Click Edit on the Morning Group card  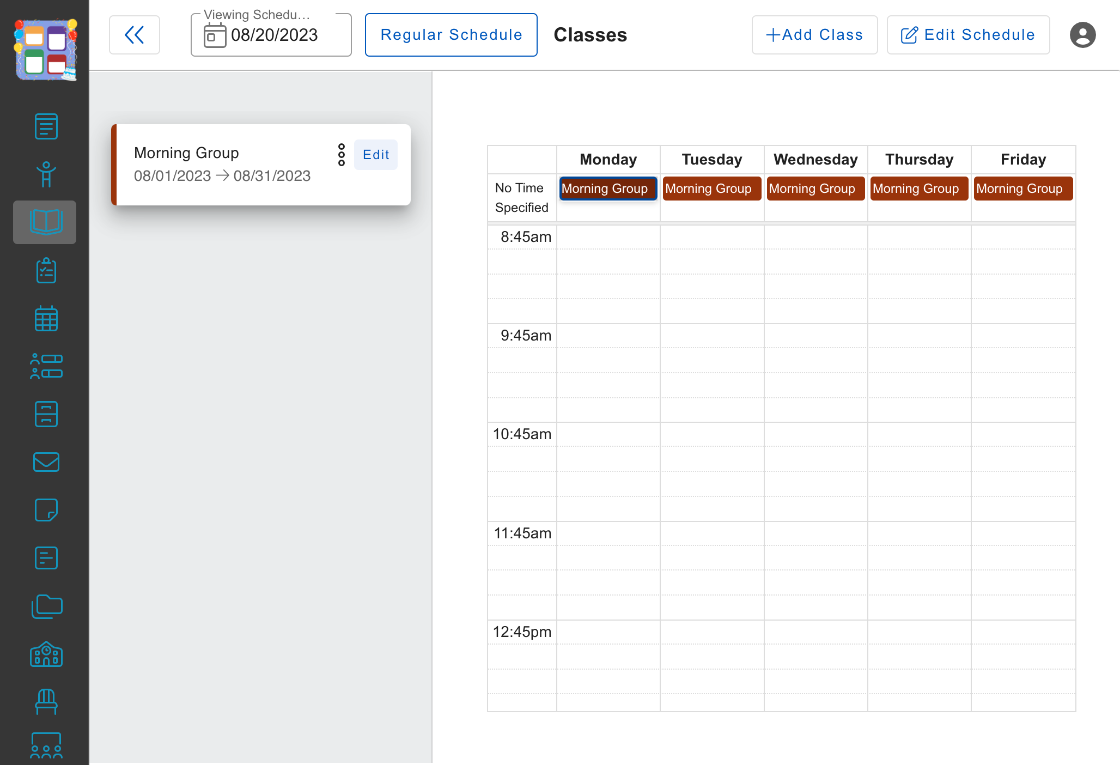(376, 155)
